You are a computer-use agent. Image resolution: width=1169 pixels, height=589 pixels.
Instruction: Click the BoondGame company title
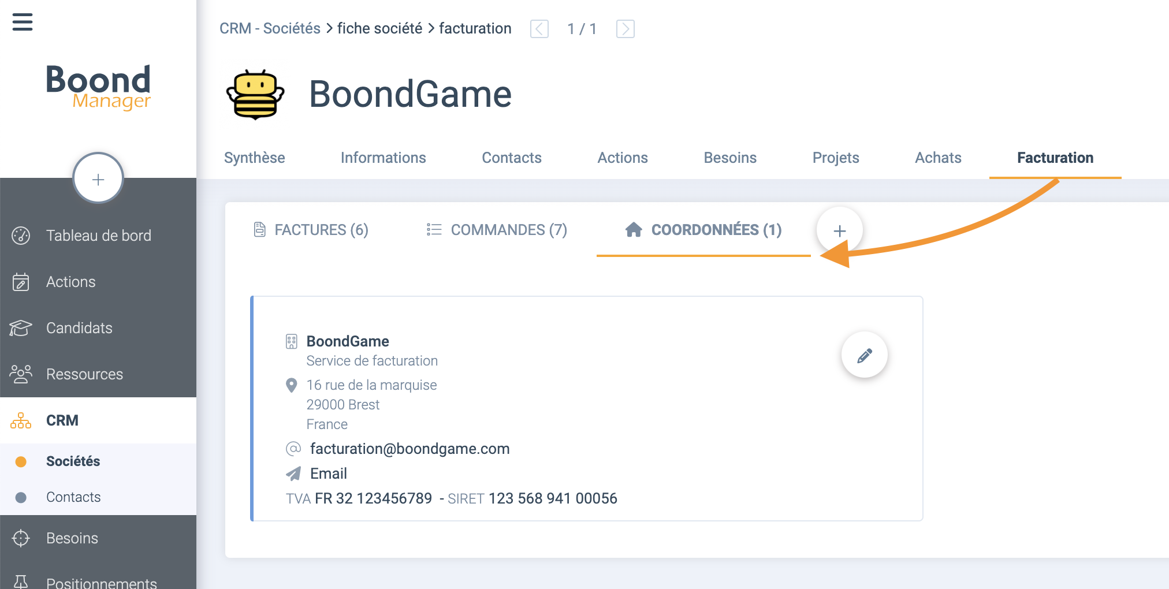[410, 94]
